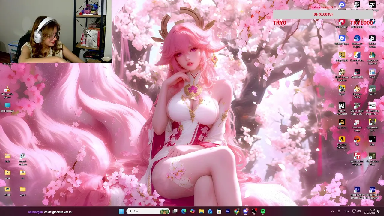This screenshot has height=216, width=384.
Task: Click the microphone tray icon
Action: pos(339,211)
